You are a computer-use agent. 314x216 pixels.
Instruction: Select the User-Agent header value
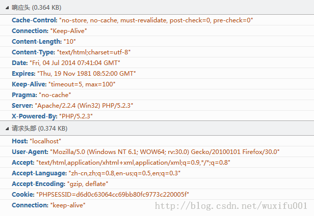165,152
